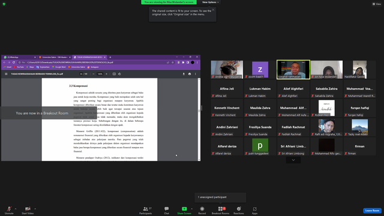Image resolution: width=384 pixels, height=216 pixels.
Task: Select the putri tunggadewi participant tile
Action: click(x=260, y=146)
